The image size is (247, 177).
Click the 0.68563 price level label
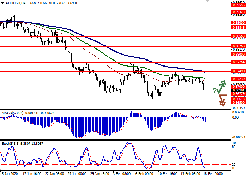pos(238,36)
